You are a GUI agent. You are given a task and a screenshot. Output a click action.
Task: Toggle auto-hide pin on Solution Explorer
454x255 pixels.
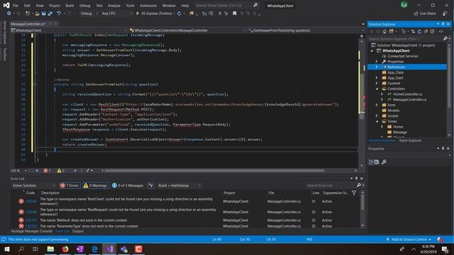[443, 24]
